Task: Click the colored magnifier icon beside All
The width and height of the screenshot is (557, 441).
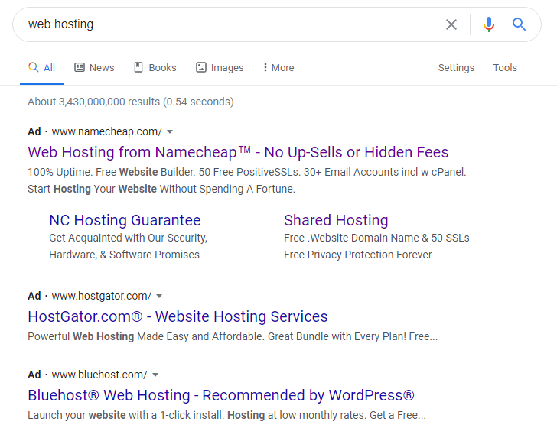Action: click(x=34, y=67)
